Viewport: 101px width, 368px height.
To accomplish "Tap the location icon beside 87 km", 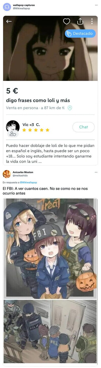I will click(x=70, y=108).
